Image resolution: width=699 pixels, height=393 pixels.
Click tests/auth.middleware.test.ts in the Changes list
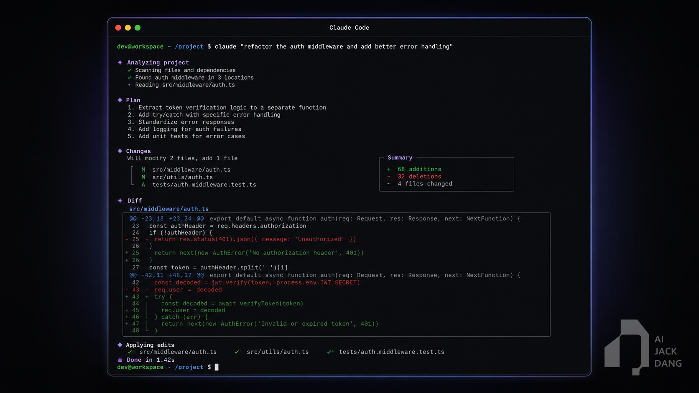click(204, 185)
